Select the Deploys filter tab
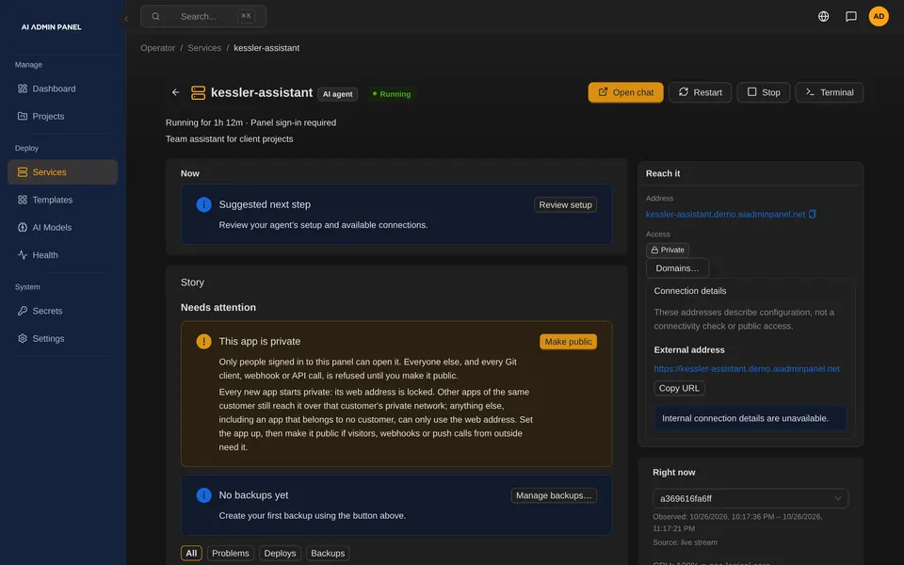 click(x=280, y=554)
